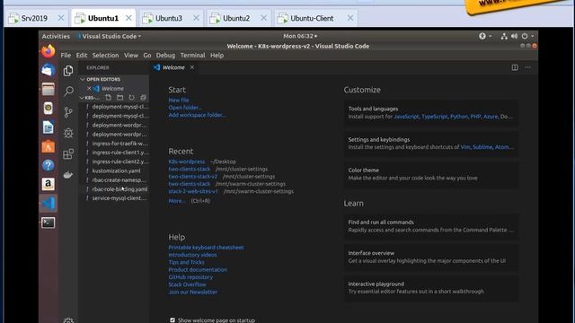
Task: Open the editor More Actions ellipsis
Action: tap(528, 67)
